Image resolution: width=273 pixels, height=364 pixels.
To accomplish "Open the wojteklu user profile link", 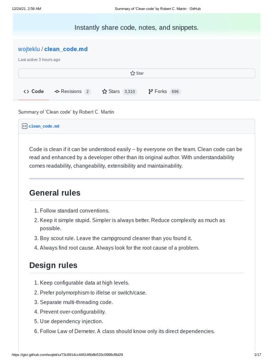I will pos(29,49).
